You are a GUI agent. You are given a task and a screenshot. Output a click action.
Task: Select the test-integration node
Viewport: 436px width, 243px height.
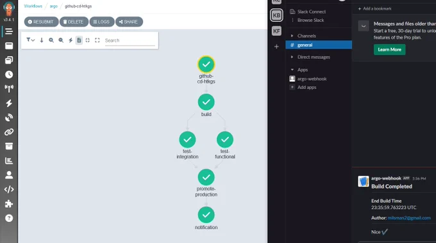(187, 140)
